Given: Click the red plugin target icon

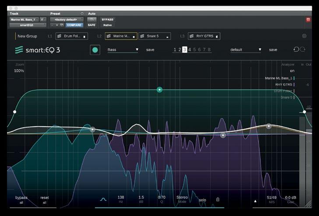Looking at the screenshot, I should (x=308, y=20).
